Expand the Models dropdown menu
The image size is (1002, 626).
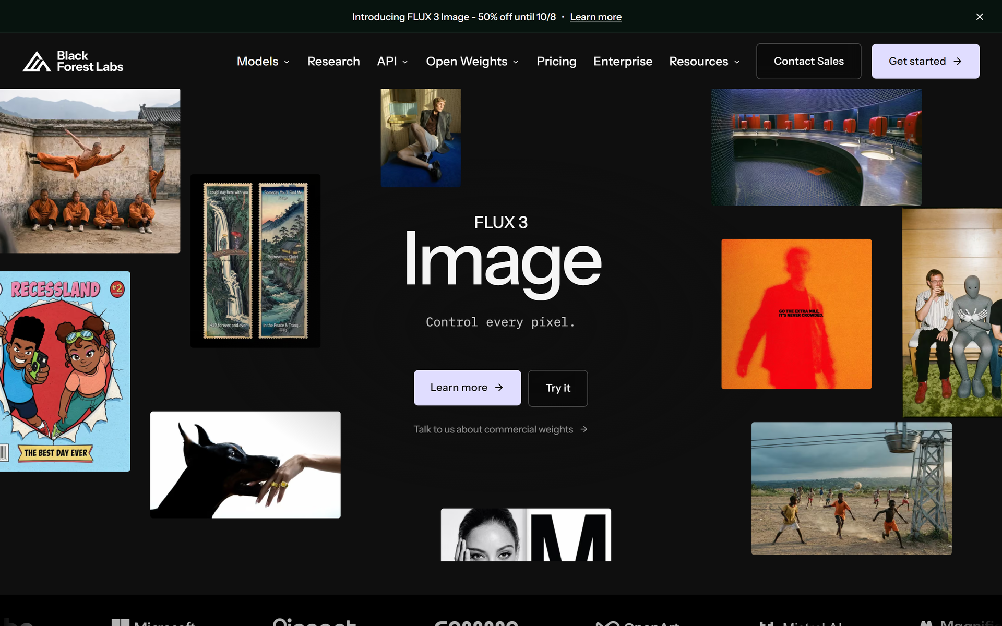point(263,61)
